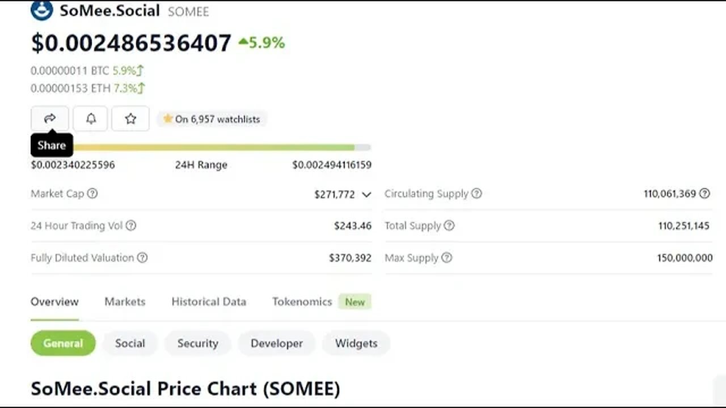The image size is (726, 408).
Task: Open Circulating Supply info icon
Action: (476, 193)
